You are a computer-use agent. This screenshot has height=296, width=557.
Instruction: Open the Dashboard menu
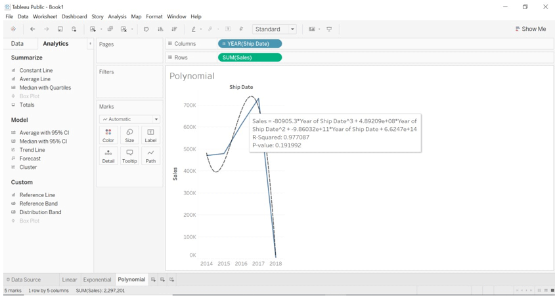[x=74, y=16]
